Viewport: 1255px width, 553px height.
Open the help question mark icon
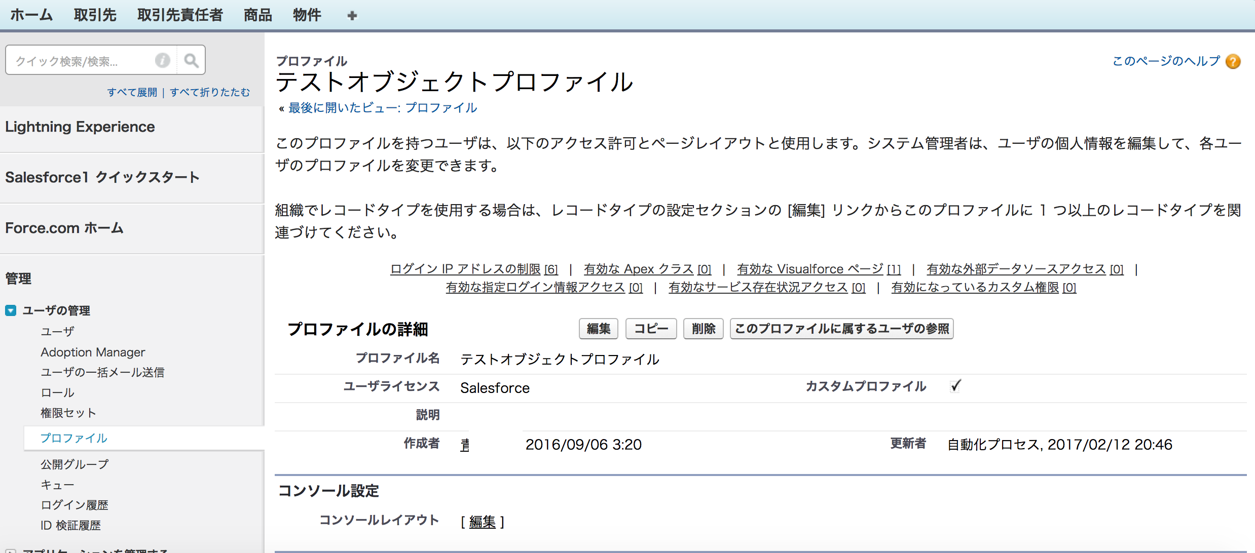point(1233,61)
